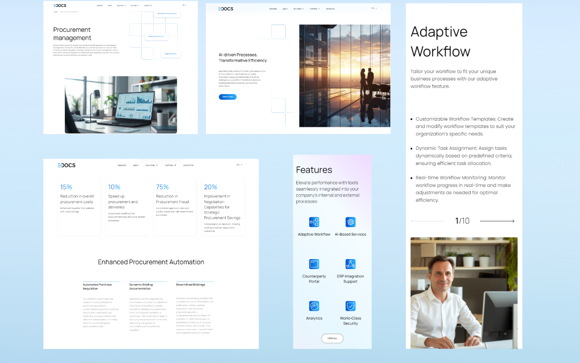Screen dimensions: 580x363
Task: Click the Adaptive Workflow feature icon
Action: coord(314,222)
